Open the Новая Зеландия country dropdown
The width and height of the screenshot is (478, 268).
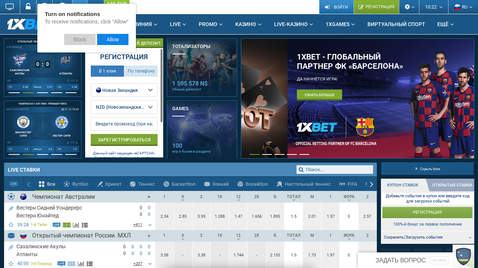[124, 90]
